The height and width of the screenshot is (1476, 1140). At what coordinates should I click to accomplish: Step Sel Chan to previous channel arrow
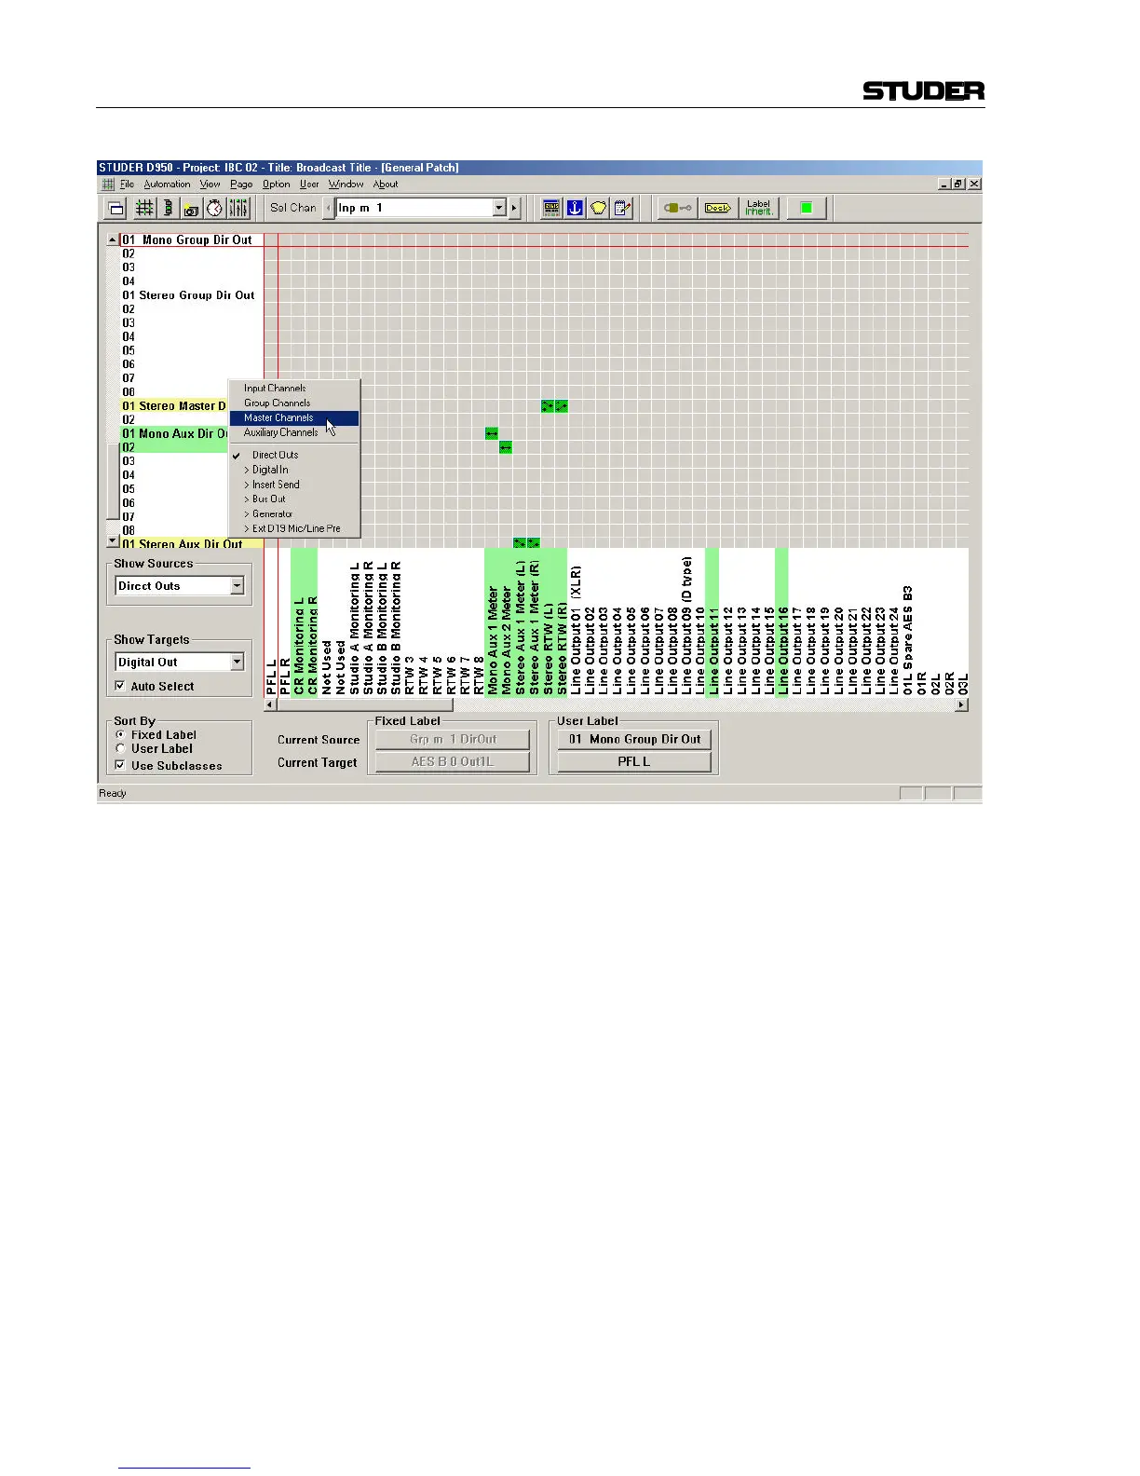pos(328,209)
